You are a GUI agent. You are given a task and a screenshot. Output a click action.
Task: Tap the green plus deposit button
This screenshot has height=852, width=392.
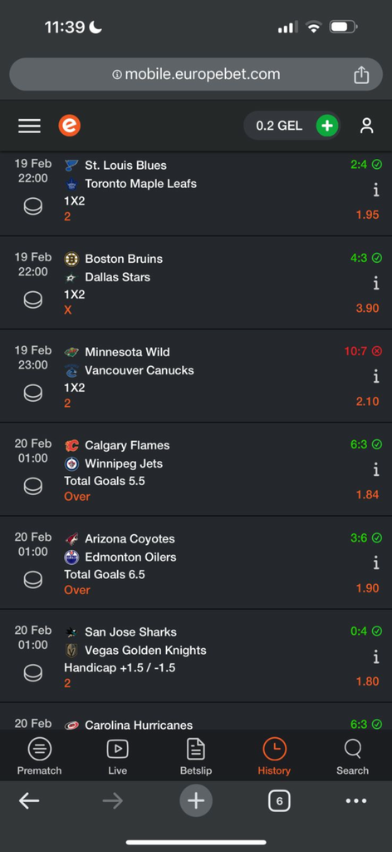click(327, 126)
